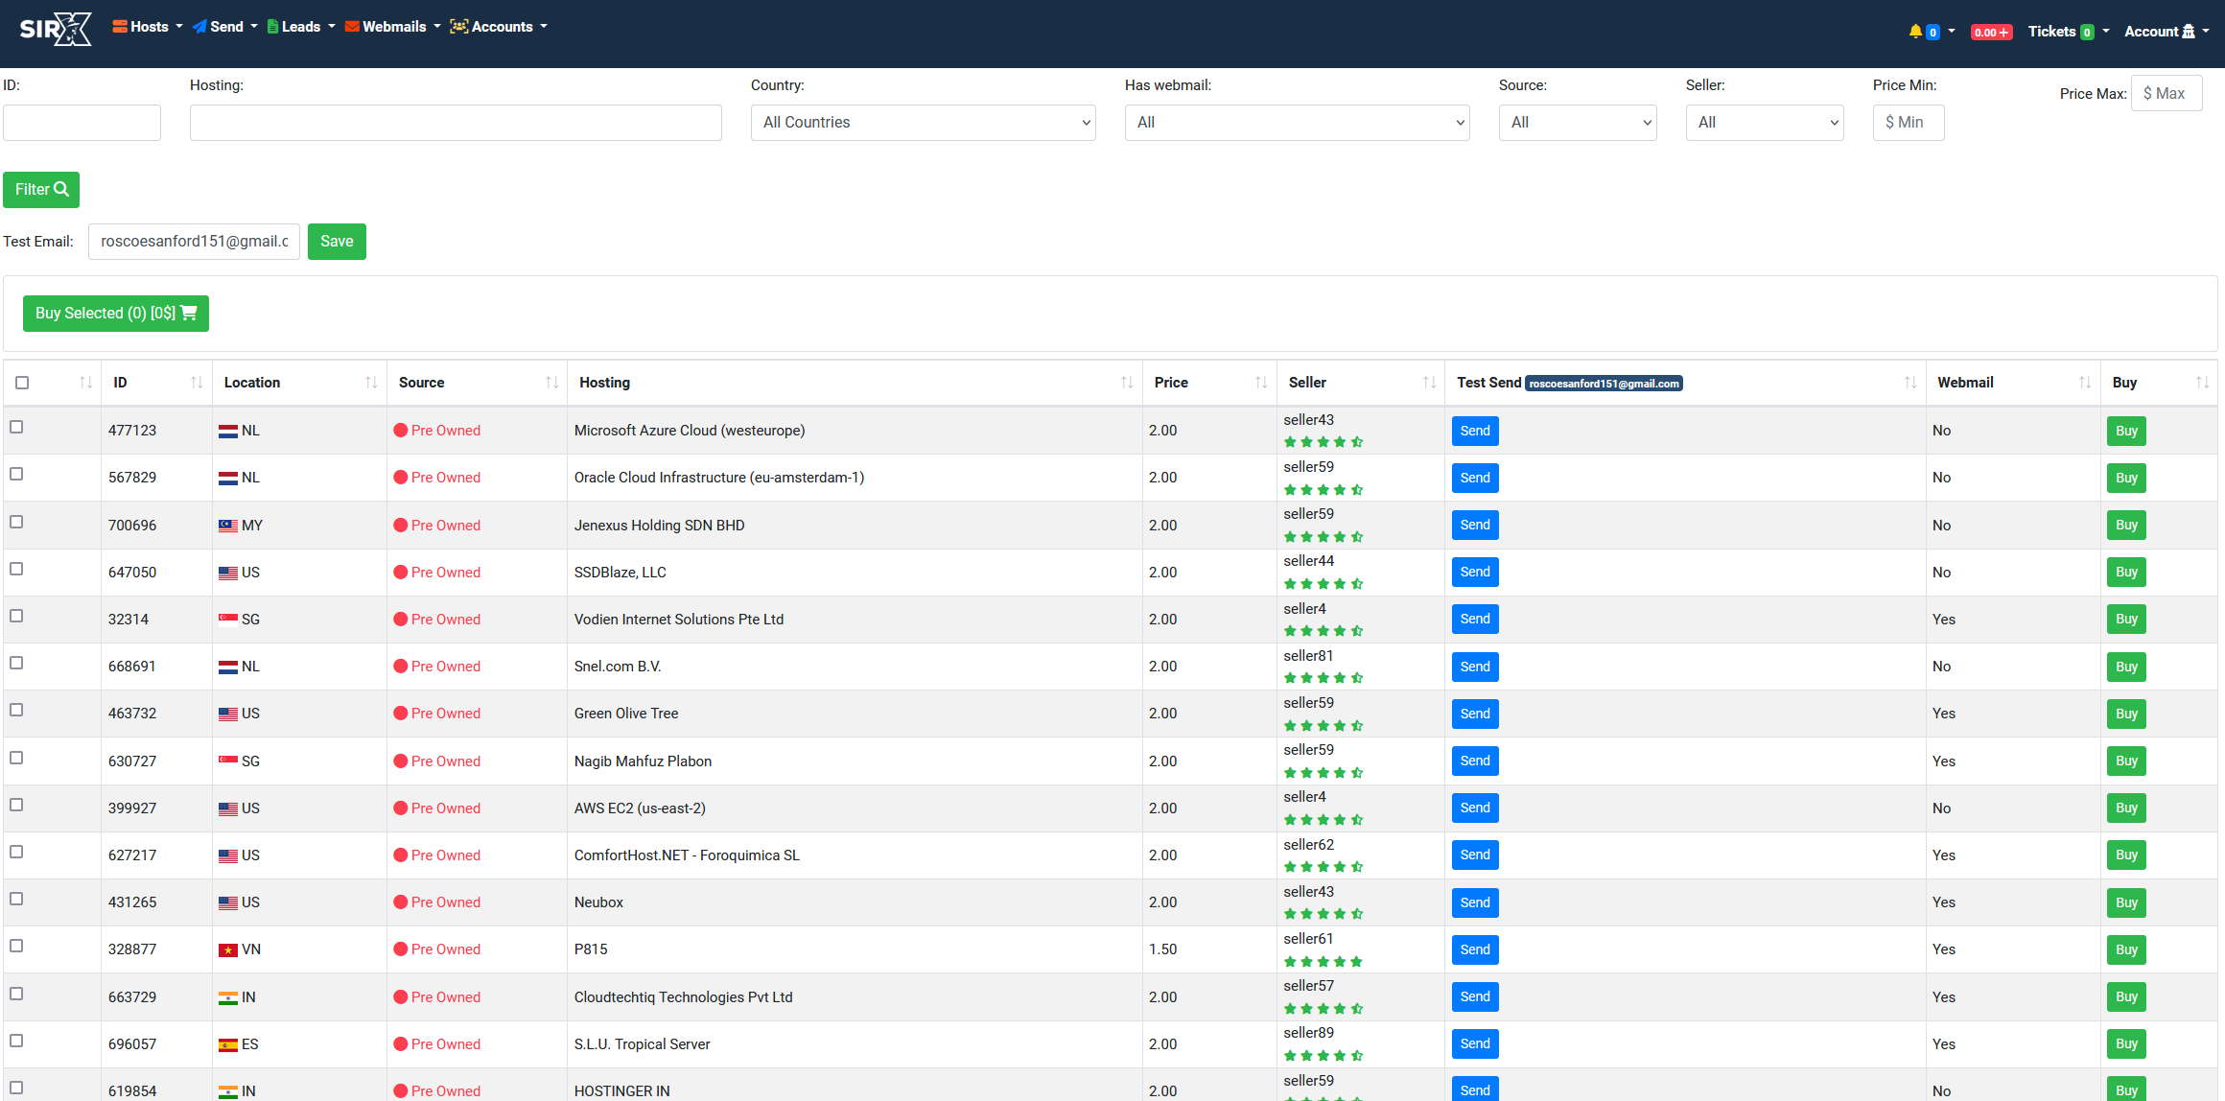This screenshot has width=2225, height=1101.
Task: Click the green Filter button
Action: pos(41,190)
